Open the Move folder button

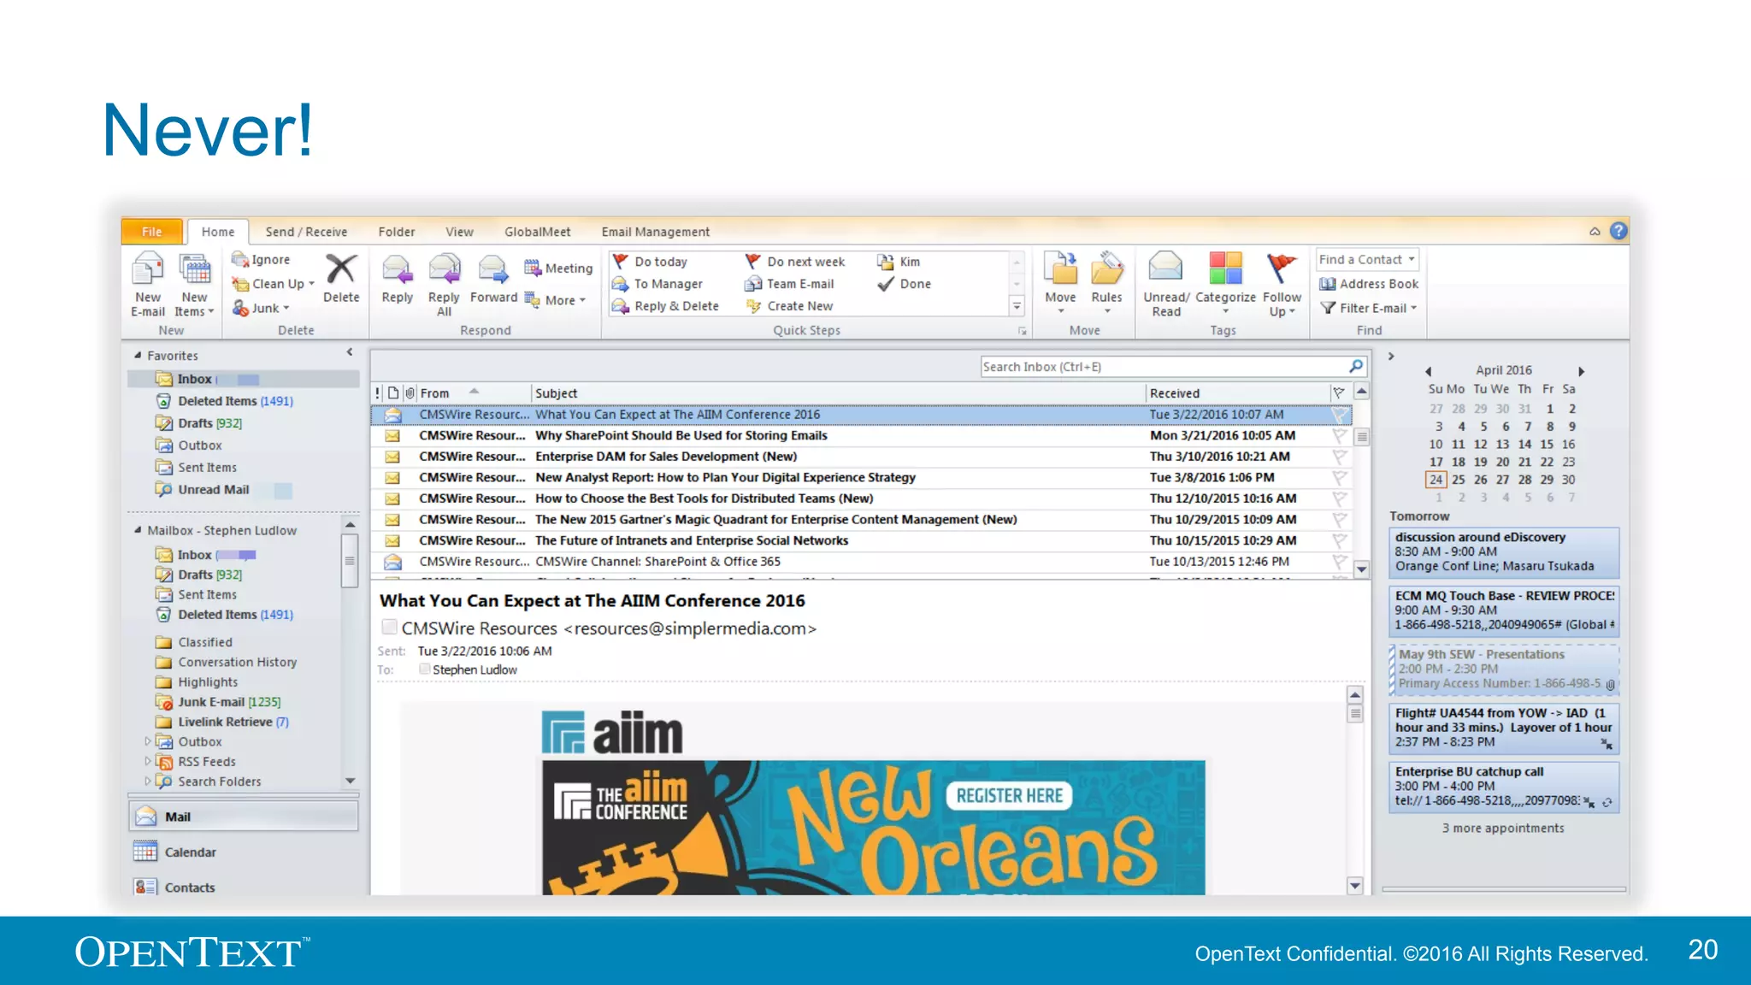(1060, 283)
